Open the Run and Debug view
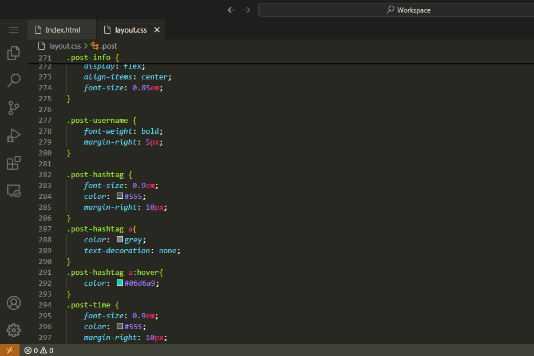Viewport: 534px width, 356px height. click(14, 135)
